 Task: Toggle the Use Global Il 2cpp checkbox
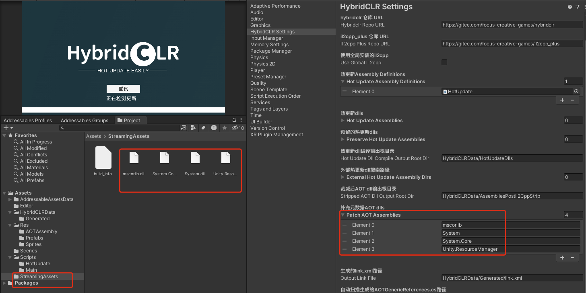pos(444,62)
